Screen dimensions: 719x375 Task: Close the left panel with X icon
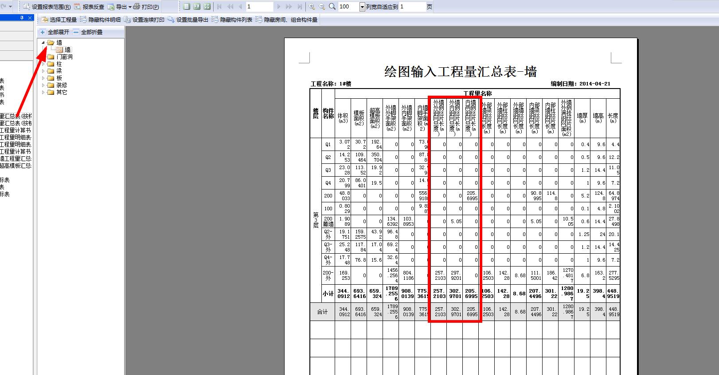[30, 18]
